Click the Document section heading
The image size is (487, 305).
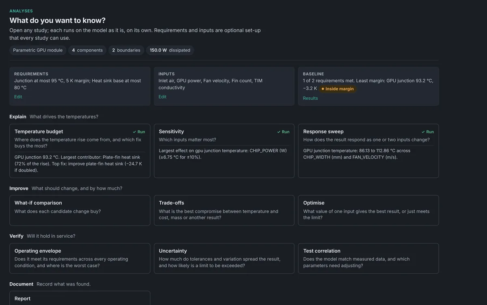point(22,284)
